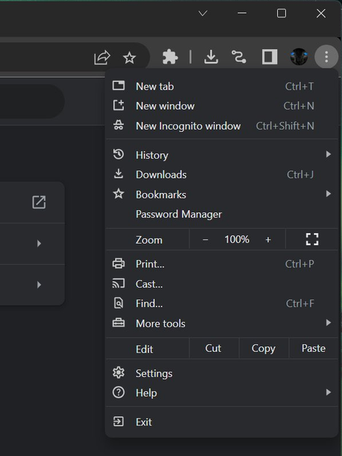Choose New window from the menu
The image size is (342, 456).
pos(222,106)
